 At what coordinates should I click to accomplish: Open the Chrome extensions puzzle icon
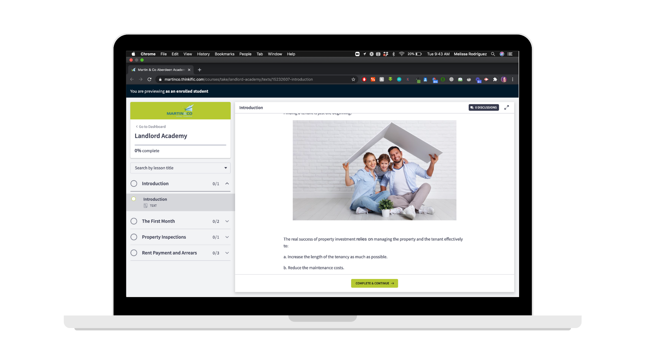(x=495, y=79)
